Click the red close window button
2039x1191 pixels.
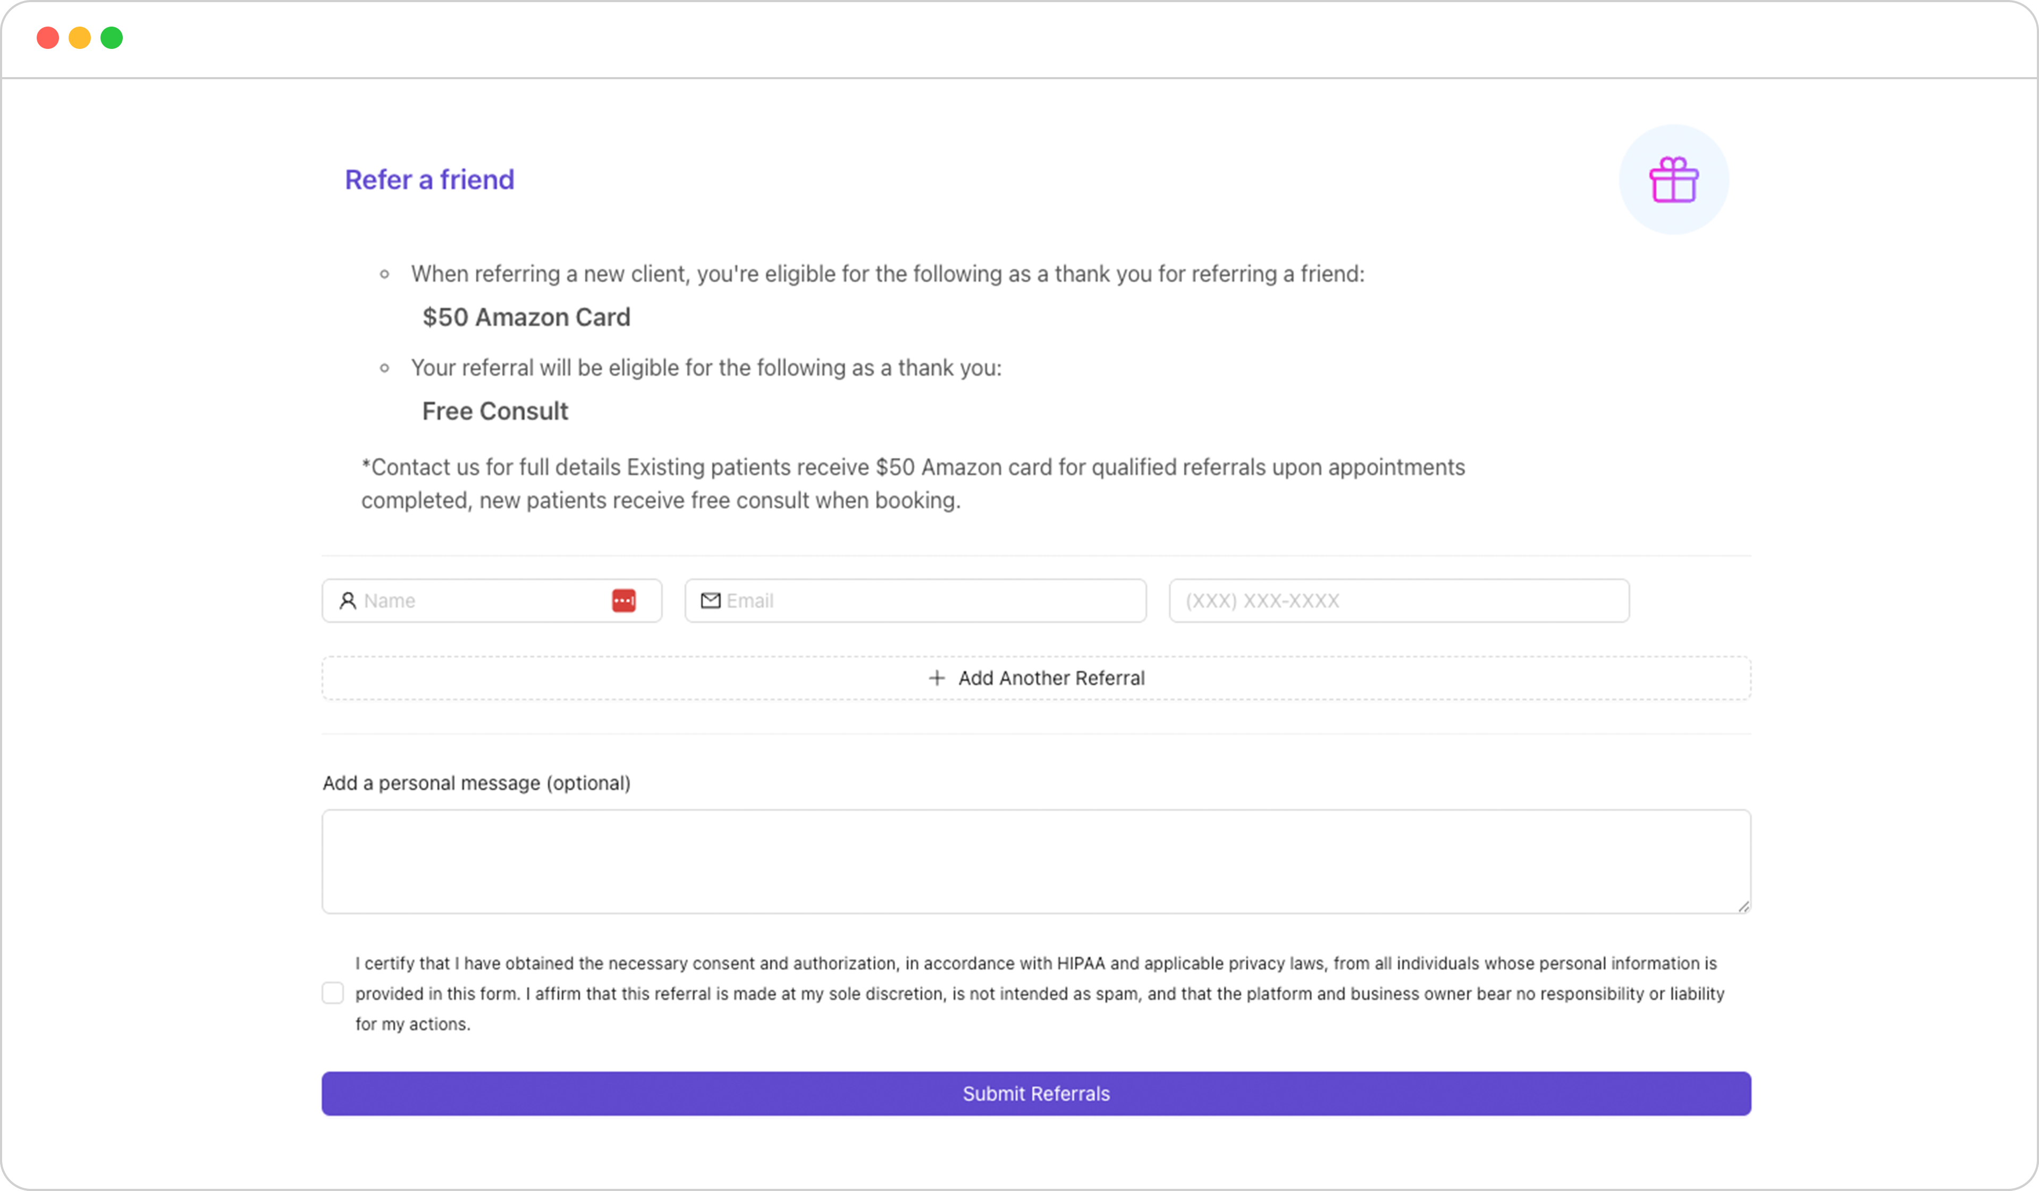tap(48, 38)
